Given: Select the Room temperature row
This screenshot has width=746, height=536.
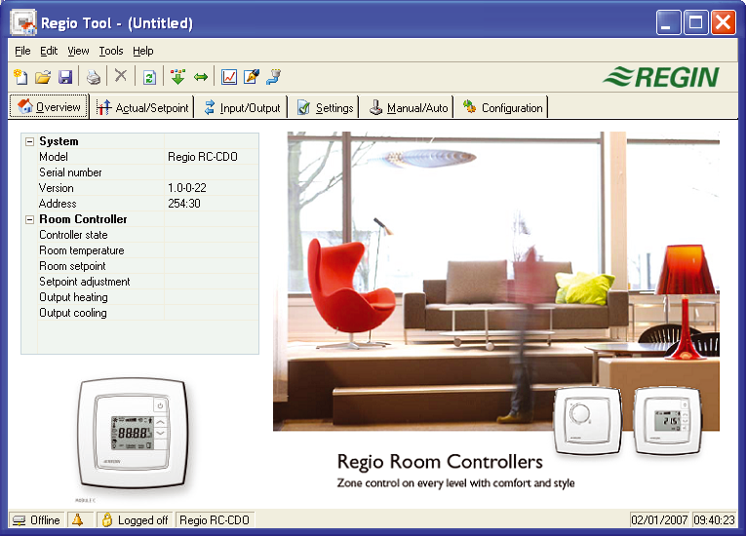Looking at the screenshot, I should (x=148, y=250).
